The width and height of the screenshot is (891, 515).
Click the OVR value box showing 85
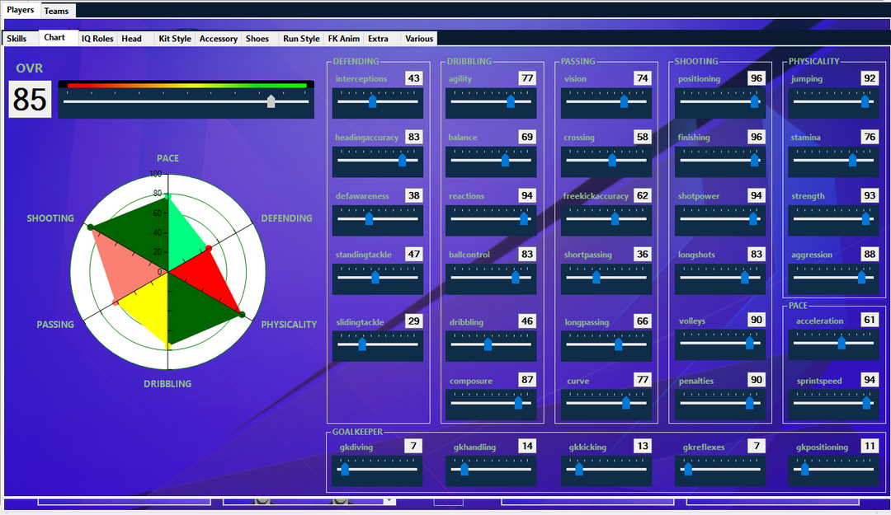(30, 100)
